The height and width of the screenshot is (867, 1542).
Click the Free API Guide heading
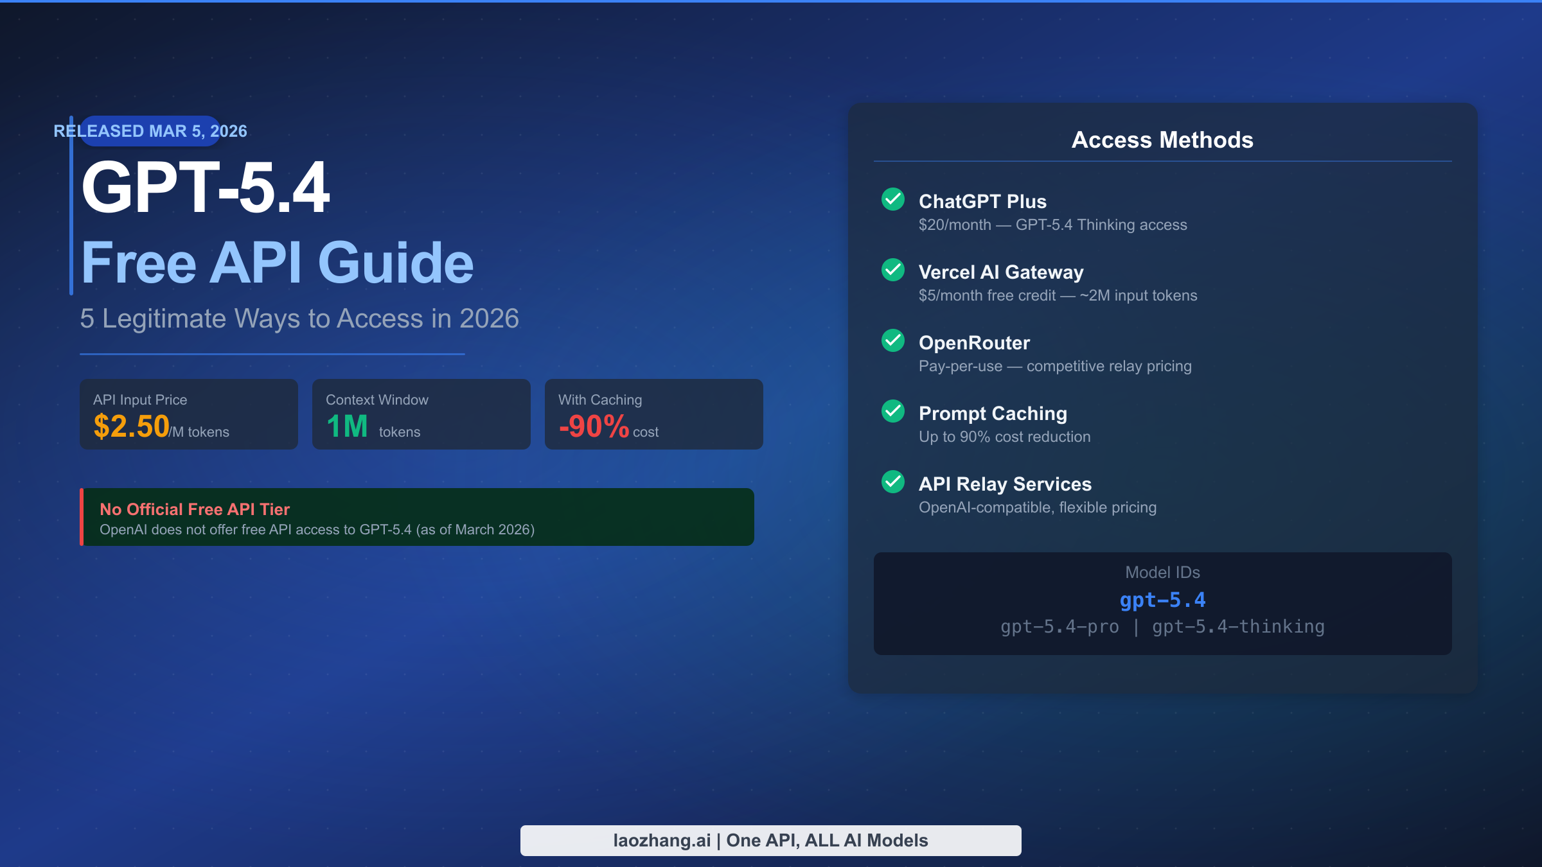point(277,262)
